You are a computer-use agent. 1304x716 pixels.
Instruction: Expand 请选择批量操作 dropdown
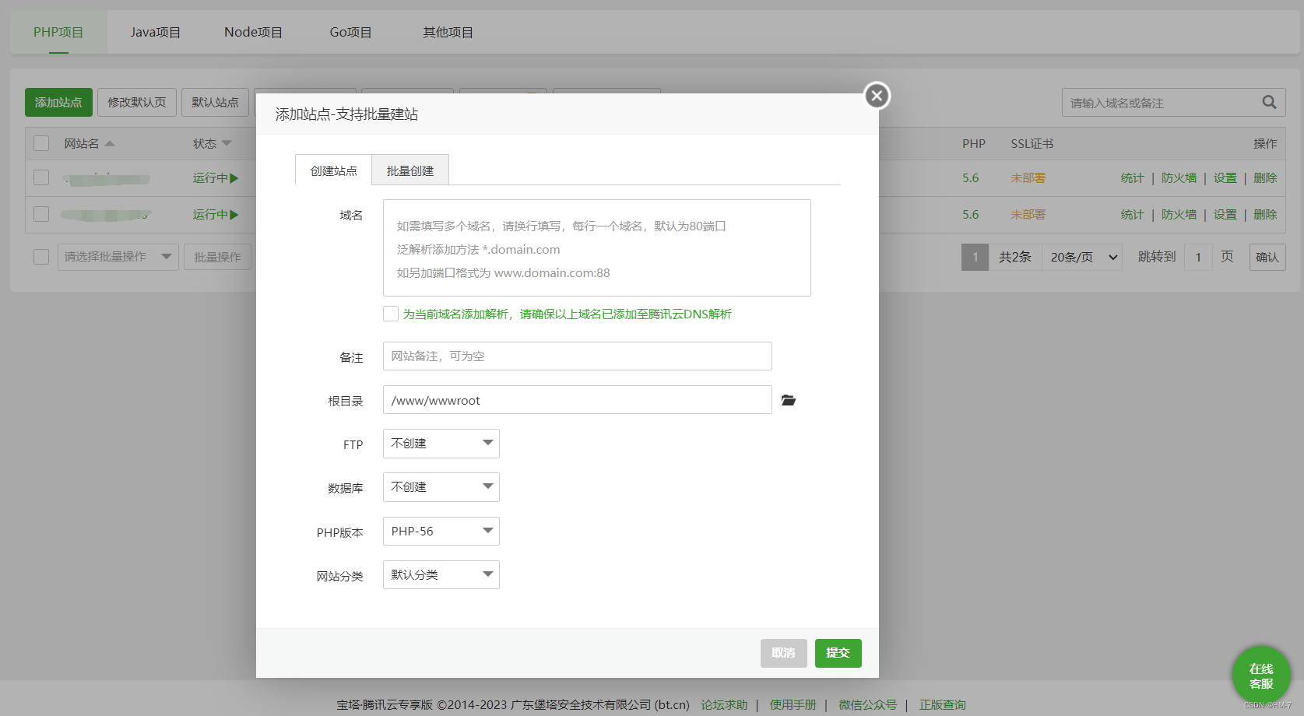118,257
